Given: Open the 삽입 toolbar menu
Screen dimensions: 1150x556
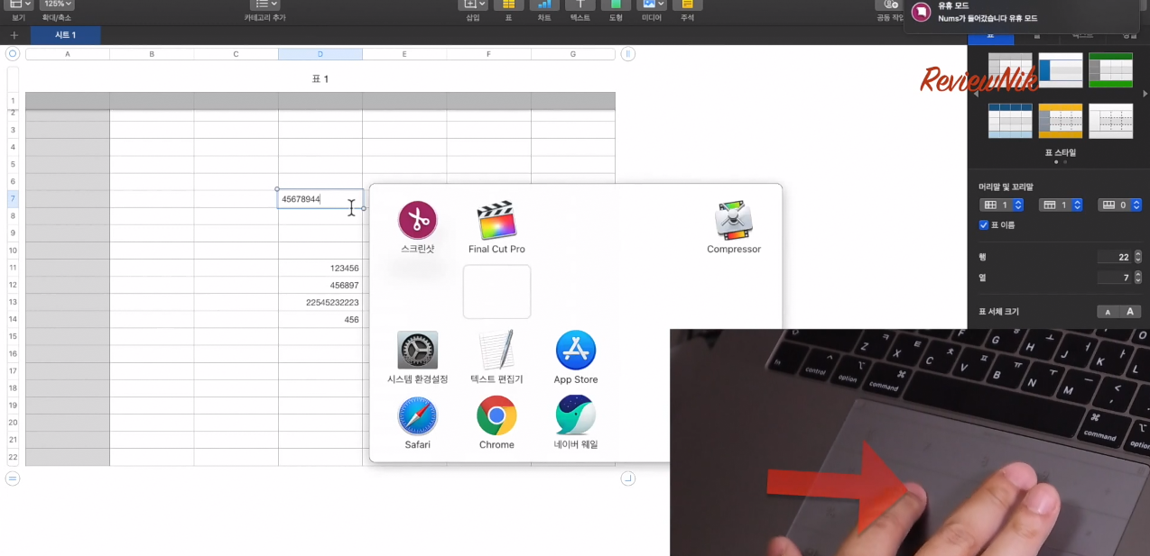Looking at the screenshot, I should (x=473, y=5).
